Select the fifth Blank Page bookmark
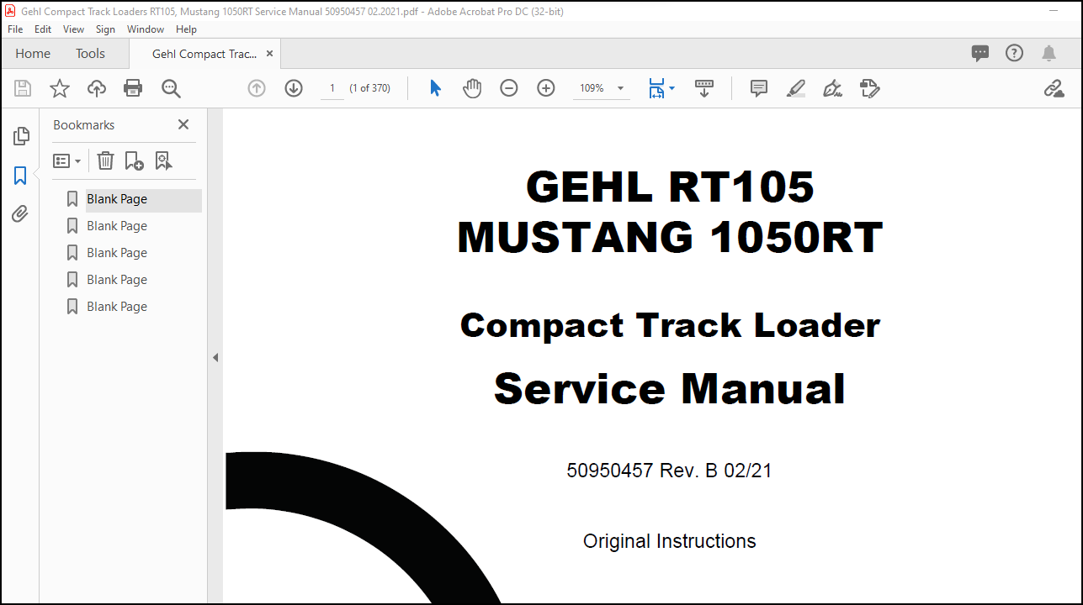Screen dimensions: 1083x605 [117, 307]
